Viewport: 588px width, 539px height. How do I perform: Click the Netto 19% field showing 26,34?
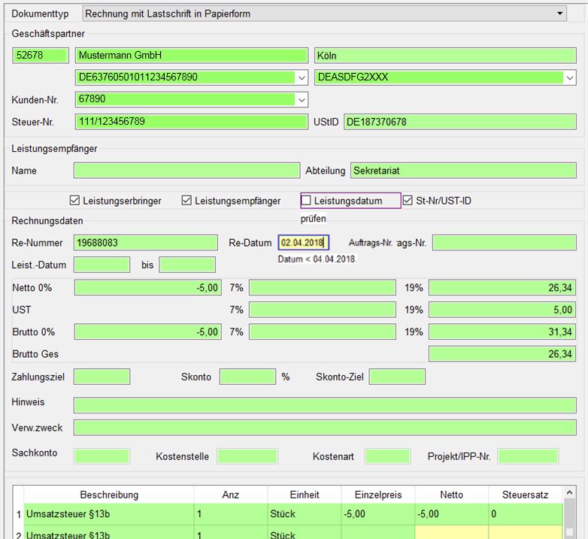[x=502, y=288]
